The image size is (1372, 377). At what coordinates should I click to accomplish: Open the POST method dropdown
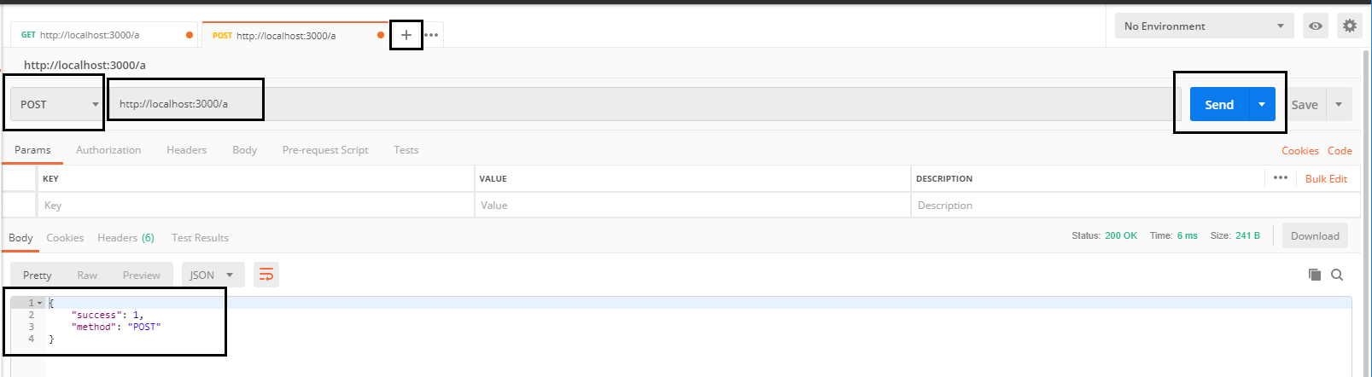click(x=56, y=104)
